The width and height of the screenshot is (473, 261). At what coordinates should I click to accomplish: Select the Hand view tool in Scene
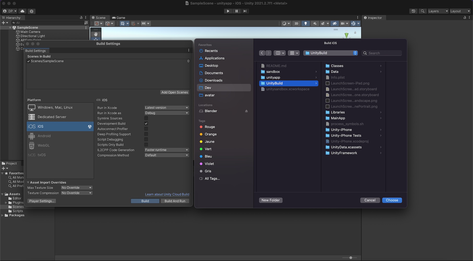pyautogui.click(x=96, y=34)
